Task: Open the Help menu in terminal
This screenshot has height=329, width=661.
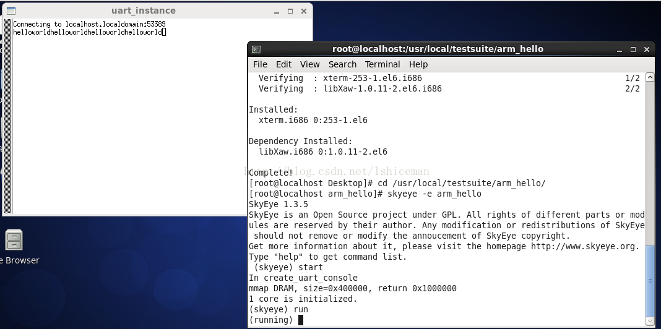Action: coord(418,64)
